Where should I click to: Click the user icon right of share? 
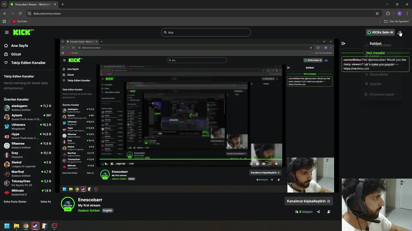[x=329, y=212]
